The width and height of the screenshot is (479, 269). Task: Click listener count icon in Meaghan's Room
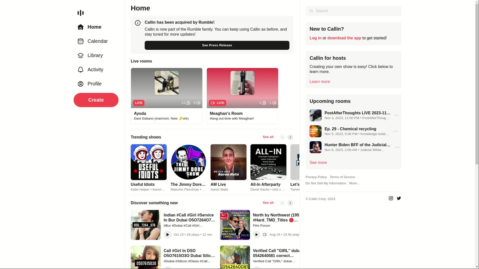point(264,103)
